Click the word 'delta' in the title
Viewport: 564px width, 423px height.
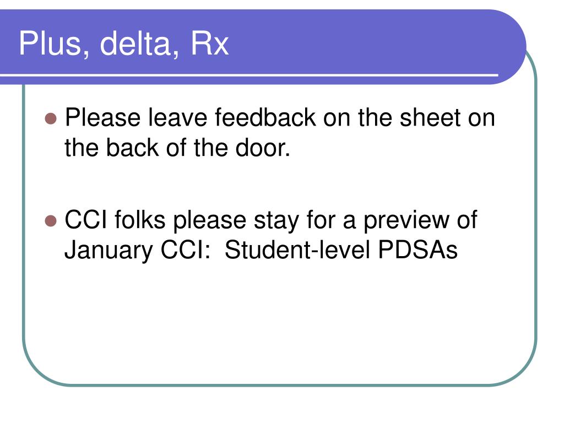[139, 44]
